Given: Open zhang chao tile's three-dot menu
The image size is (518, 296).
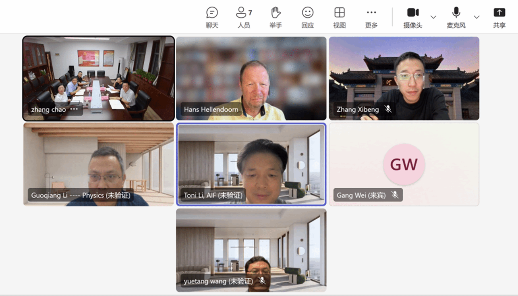Looking at the screenshot, I should (x=74, y=109).
